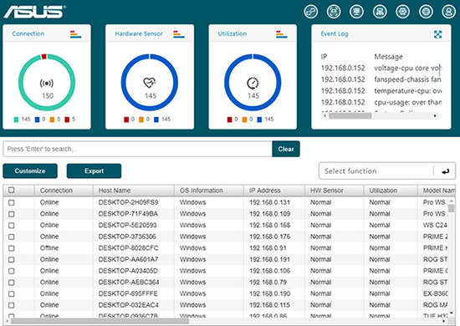Expand the Event Log panel
This screenshot has width=460, height=326.
click(437, 34)
